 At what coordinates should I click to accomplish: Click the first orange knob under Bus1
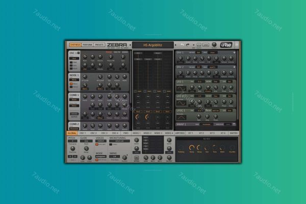[x=138, y=117]
